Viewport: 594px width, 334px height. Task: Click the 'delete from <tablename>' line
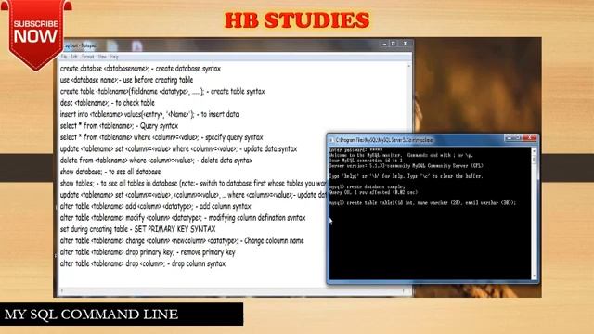tap(156, 161)
